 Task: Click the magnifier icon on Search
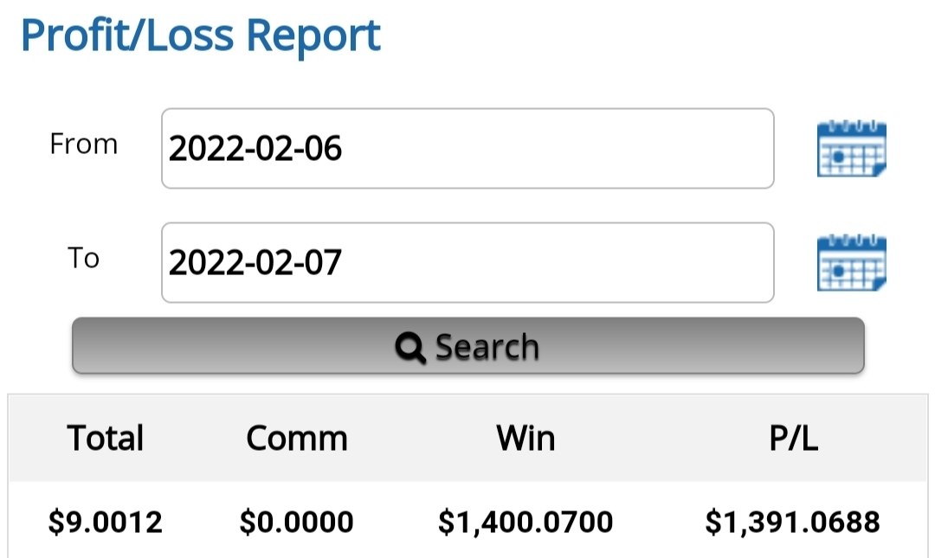point(409,348)
